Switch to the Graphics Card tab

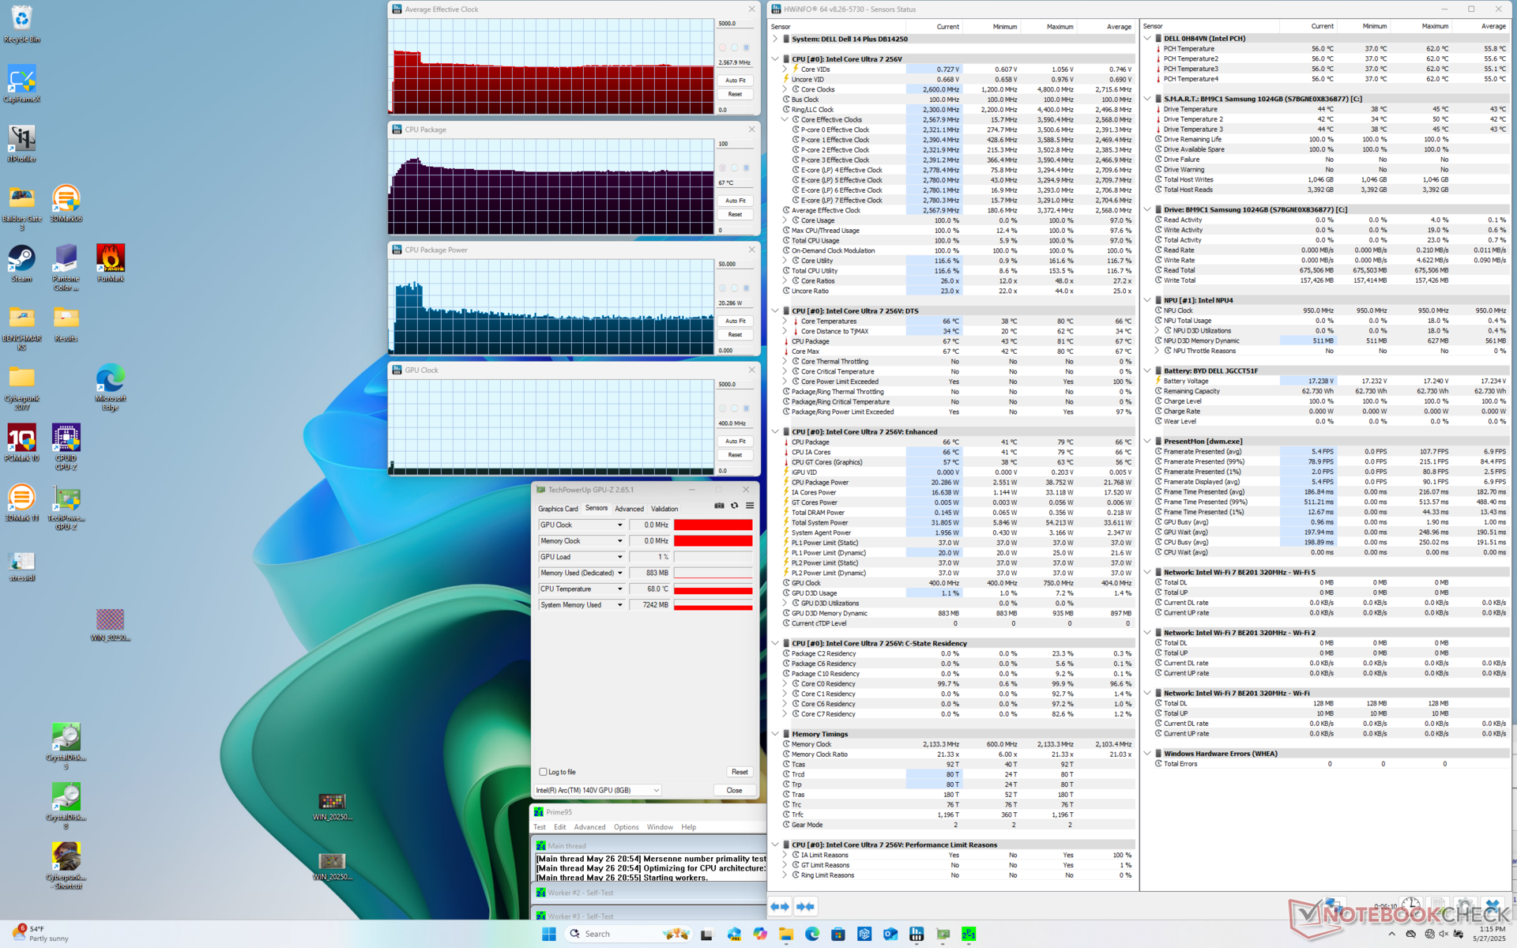coord(558,509)
